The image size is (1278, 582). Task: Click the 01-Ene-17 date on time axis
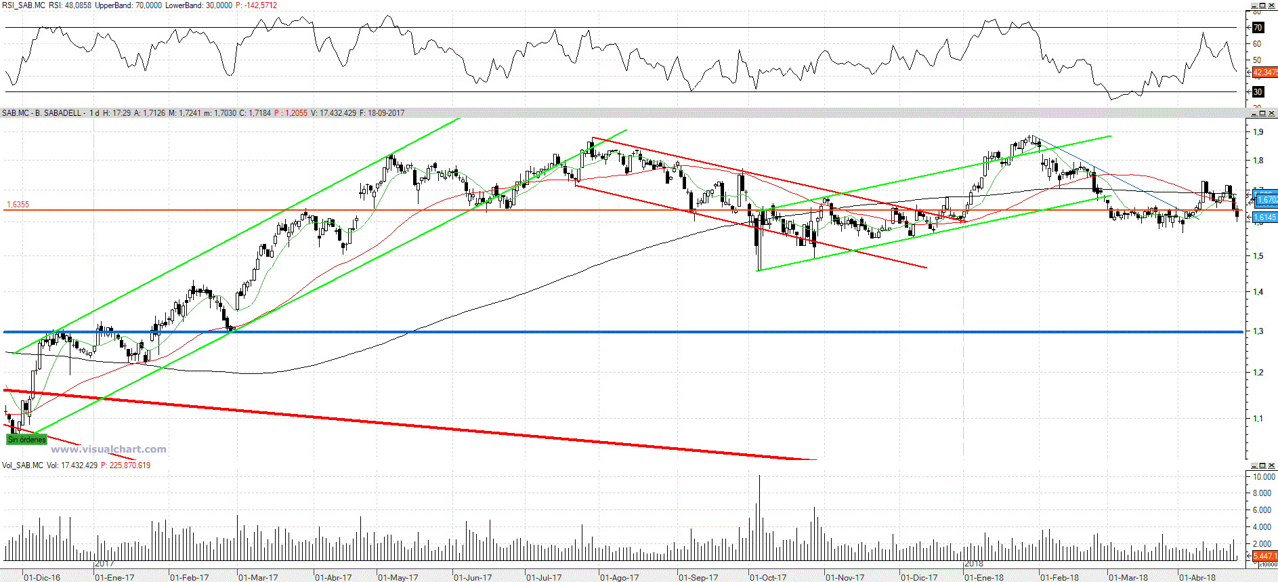(114, 578)
